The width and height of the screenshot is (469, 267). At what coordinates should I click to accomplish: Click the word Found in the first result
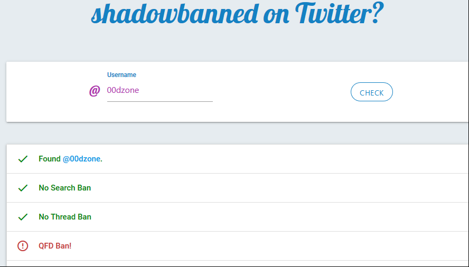pos(50,159)
